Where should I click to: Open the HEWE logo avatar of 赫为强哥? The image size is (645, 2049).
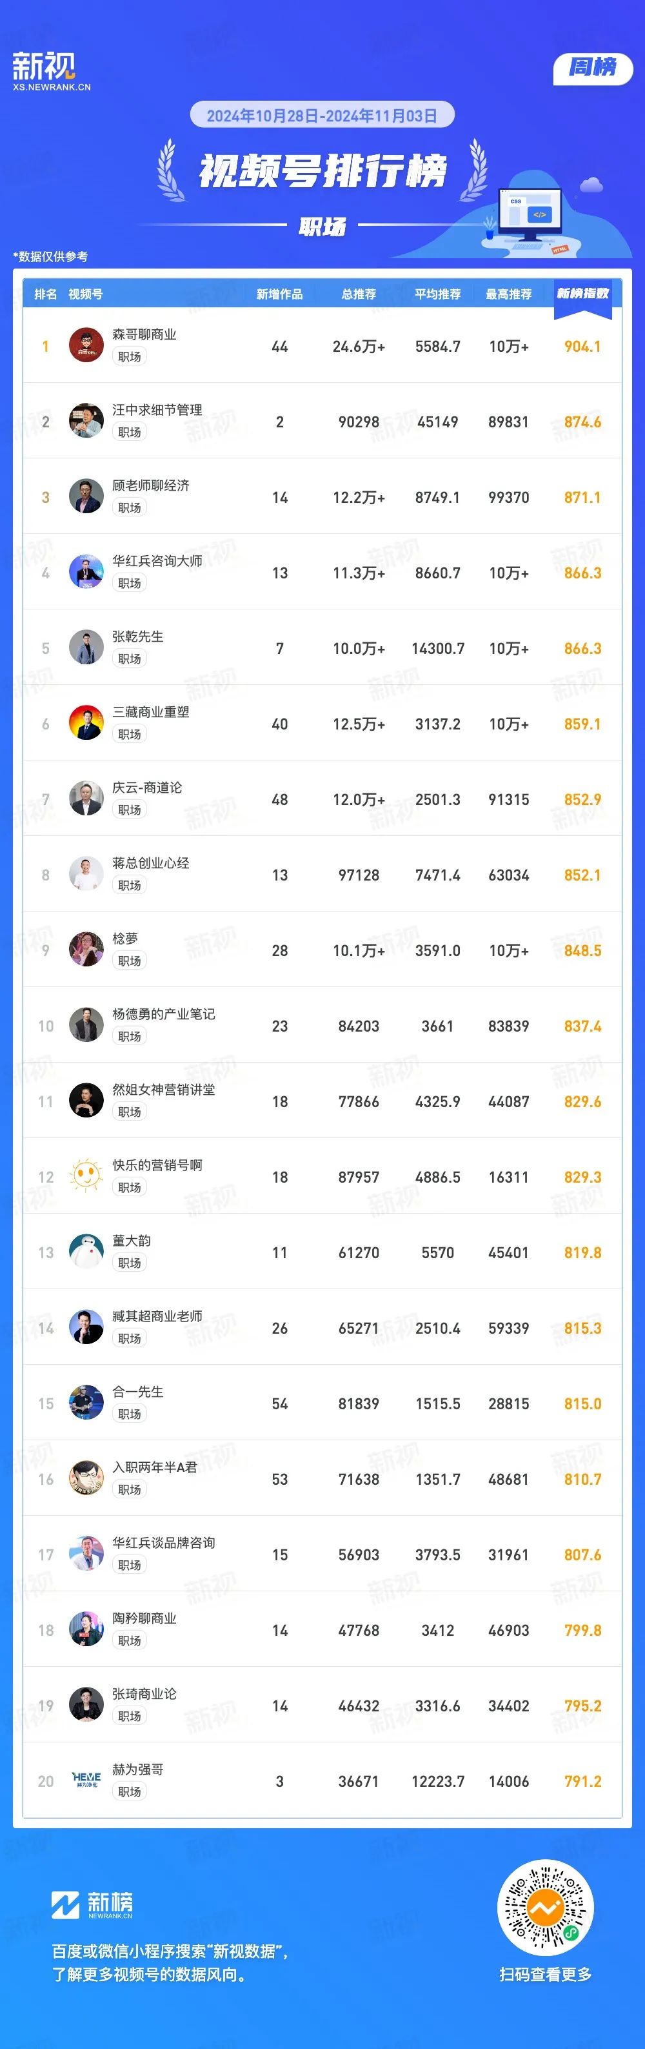(86, 1780)
